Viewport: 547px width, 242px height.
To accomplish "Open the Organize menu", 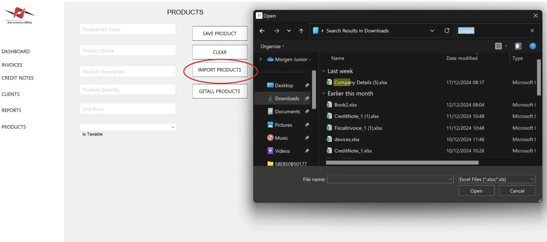I will [272, 46].
